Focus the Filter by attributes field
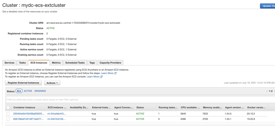 click(140, 99)
